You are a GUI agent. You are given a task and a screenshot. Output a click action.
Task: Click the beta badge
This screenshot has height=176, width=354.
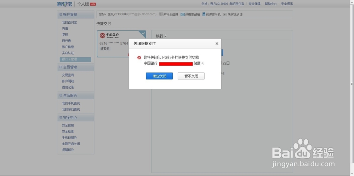(93, 4)
